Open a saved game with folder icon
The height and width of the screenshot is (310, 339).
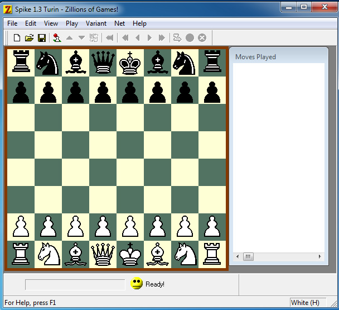pos(29,38)
